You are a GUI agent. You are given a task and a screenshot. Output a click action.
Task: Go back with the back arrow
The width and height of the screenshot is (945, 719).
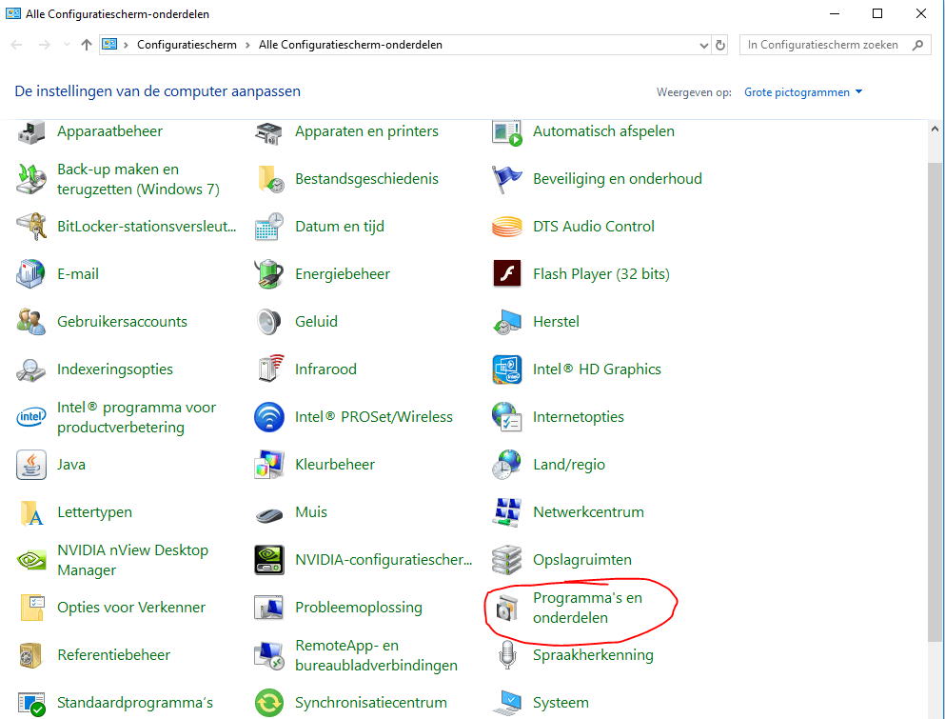(17, 45)
